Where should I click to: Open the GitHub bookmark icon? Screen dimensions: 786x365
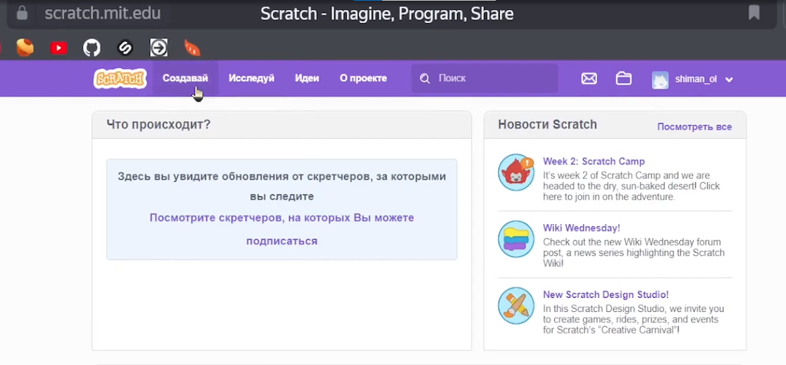coord(92,48)
